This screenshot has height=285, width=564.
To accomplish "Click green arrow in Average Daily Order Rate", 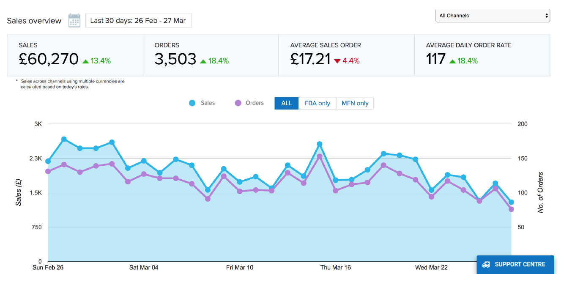I will [453, 61].
